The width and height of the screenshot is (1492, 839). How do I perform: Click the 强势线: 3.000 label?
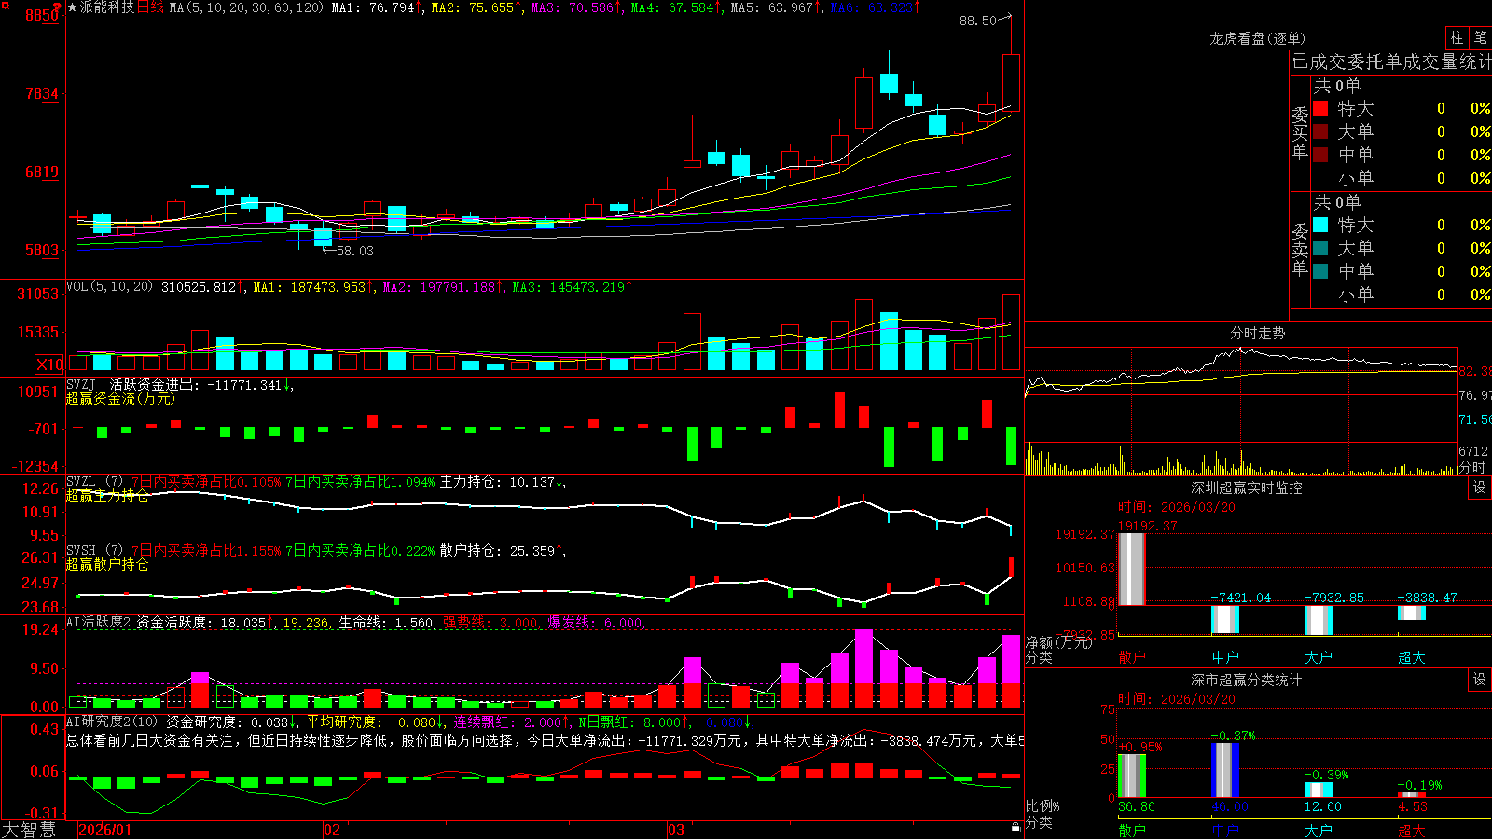[x=490, y=622]
